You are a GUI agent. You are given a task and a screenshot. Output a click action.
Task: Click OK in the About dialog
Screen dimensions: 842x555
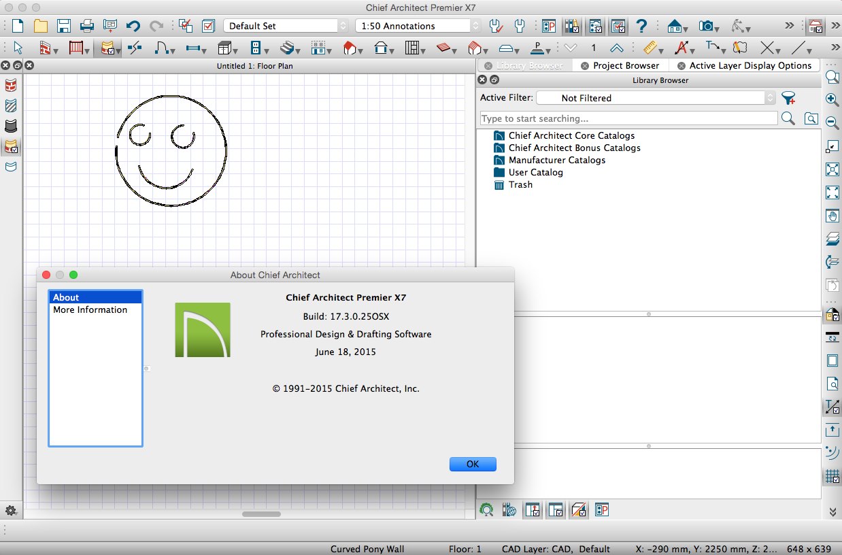click(473, 464)
